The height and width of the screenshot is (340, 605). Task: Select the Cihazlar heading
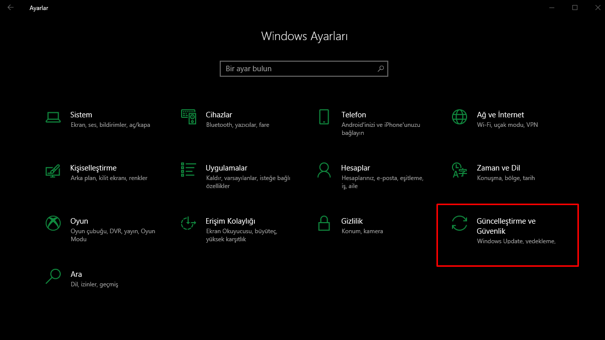[219, 115]
